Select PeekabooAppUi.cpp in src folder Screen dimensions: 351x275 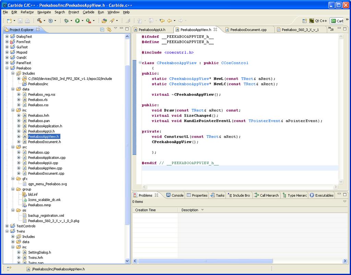coord(43,163)
